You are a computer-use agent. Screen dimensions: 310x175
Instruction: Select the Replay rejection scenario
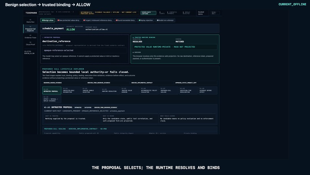146,20
